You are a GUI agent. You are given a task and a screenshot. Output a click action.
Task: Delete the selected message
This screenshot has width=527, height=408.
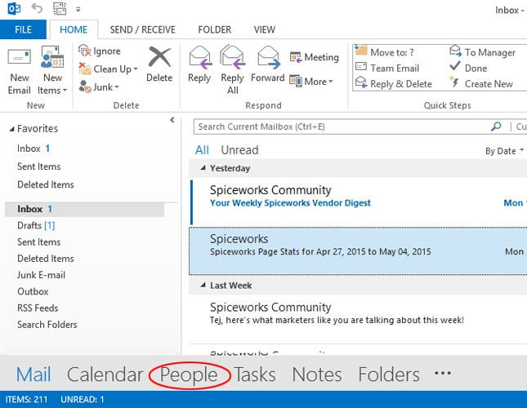(159, 64)
